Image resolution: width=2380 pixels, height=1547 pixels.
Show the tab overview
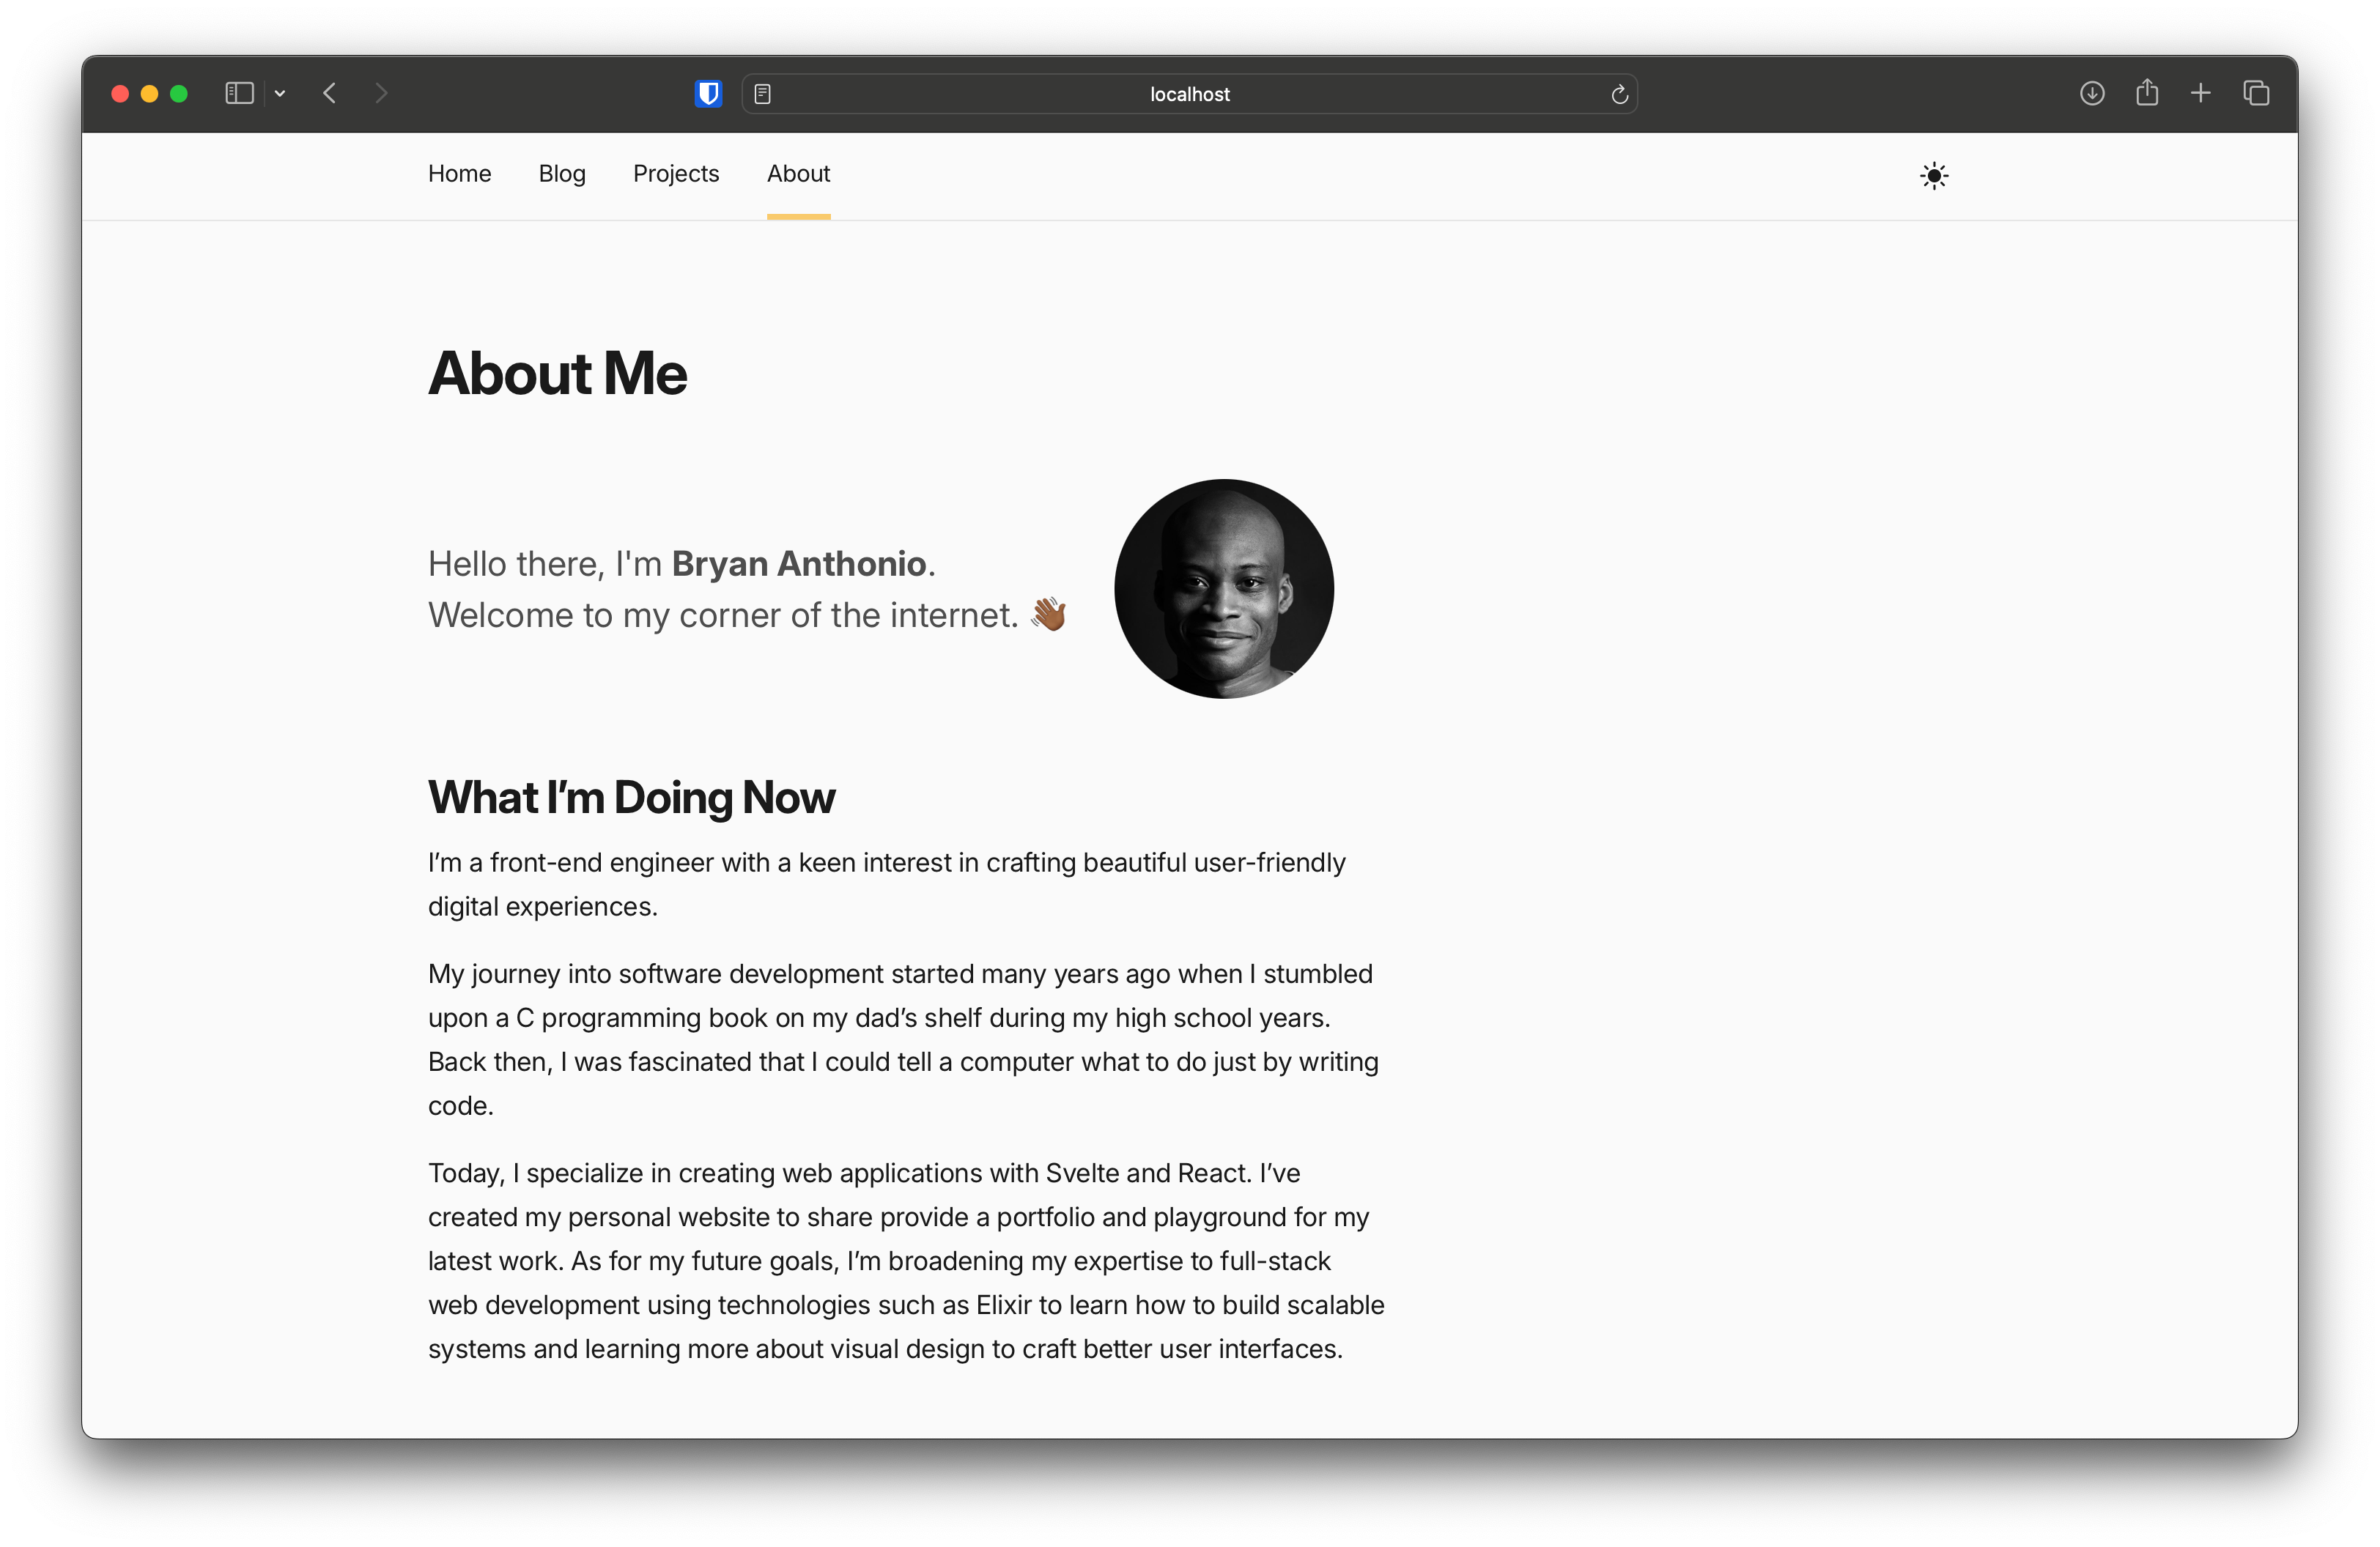tap(2256, 93)
